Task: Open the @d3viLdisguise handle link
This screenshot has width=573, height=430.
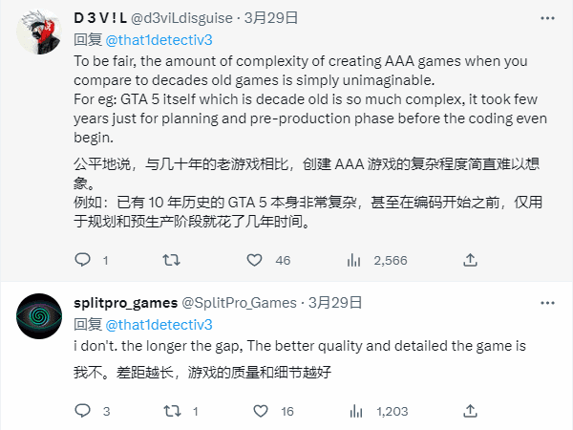Action: coord(181,18)
